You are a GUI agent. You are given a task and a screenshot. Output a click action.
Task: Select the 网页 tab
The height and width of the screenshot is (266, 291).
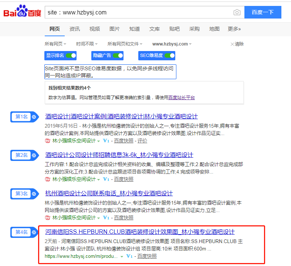(55, 29)
